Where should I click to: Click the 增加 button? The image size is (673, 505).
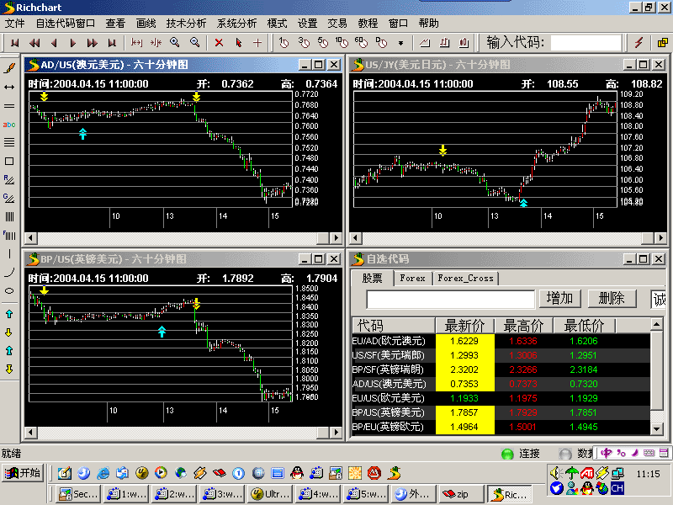[559, 299]
